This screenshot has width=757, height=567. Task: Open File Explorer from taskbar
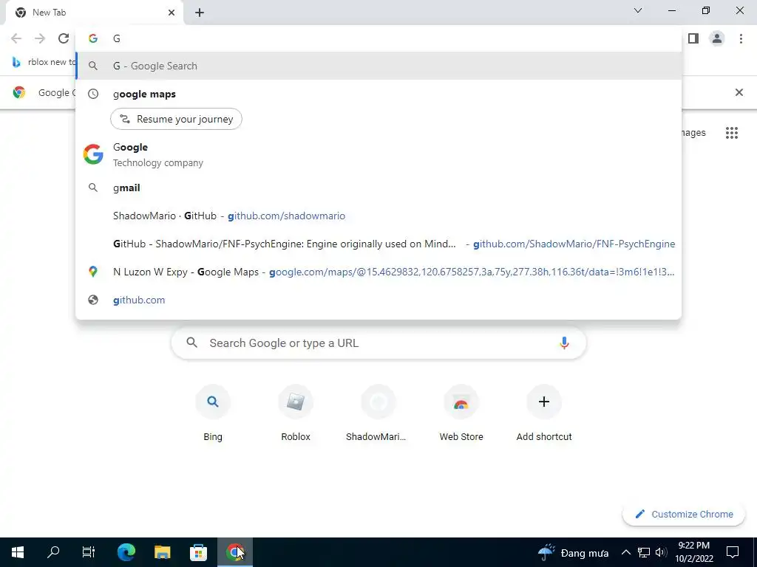pyautogui.click(x=162, y=552)
